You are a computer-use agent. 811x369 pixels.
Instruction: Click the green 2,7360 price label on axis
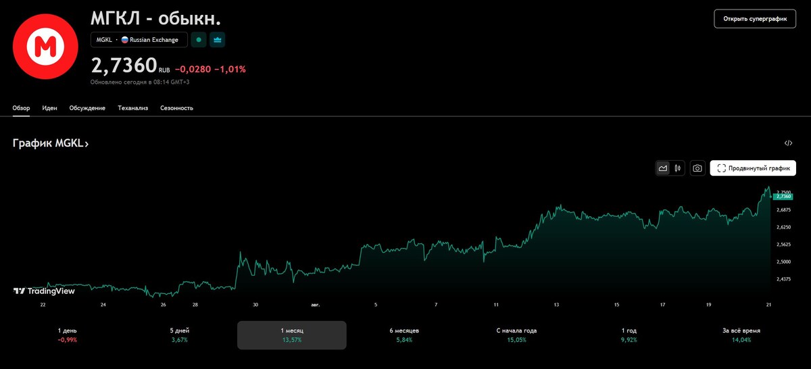(x=784, y=197)
